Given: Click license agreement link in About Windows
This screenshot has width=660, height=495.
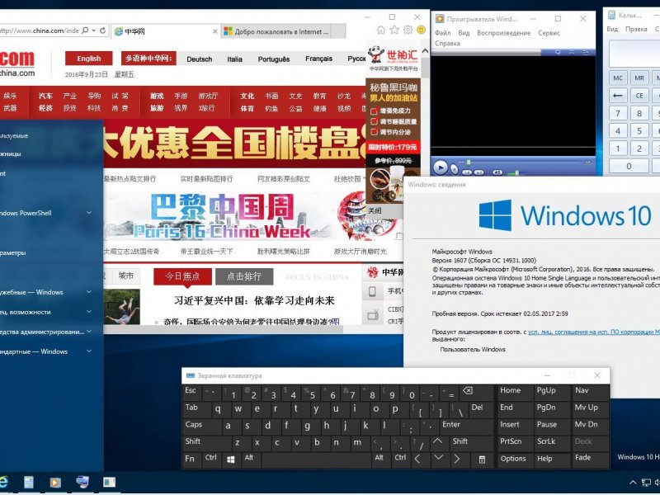Looking at the screenshot, I should (x=594, y=332).
